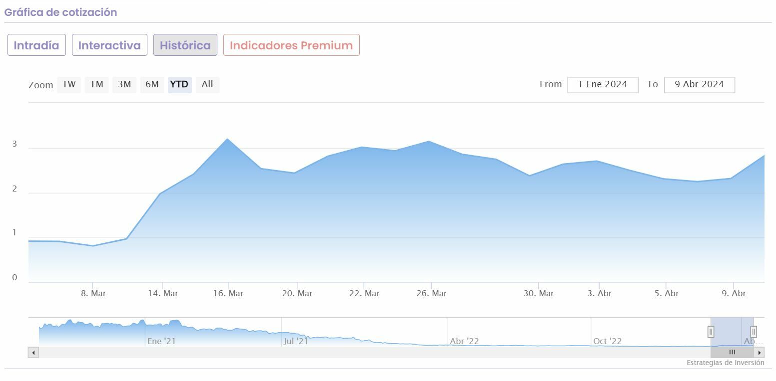The width and height of the screenshot is (776, 381).
Task: Grab the navigator right range handle
Action: pos(754,332)
